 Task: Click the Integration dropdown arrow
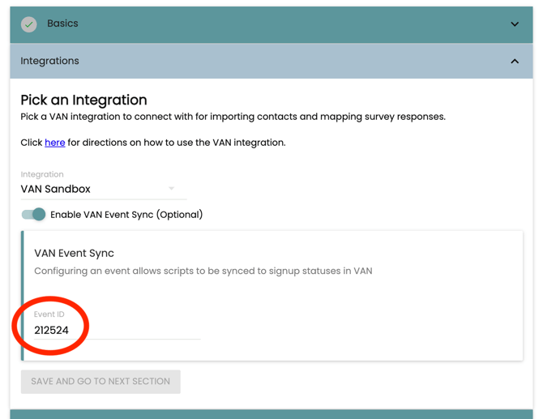coord(172,189)
